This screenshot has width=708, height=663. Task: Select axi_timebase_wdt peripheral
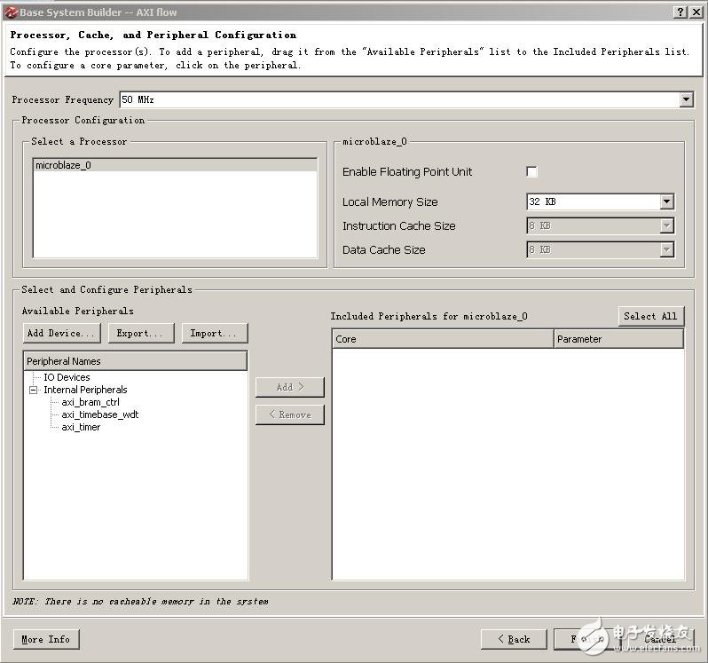tap(99, 414)
